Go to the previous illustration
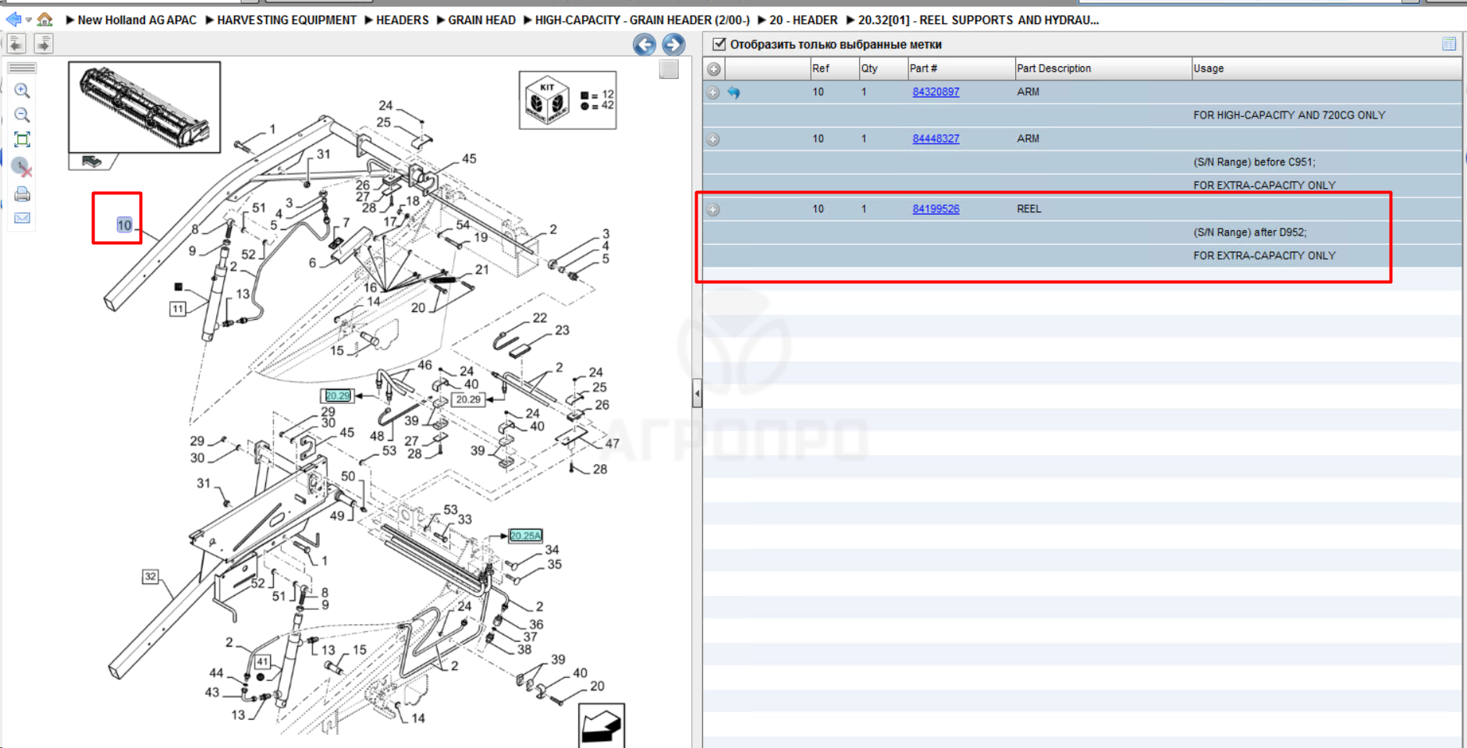The width and height of the screenshot is (1467, 748). (x=645, y=44)
